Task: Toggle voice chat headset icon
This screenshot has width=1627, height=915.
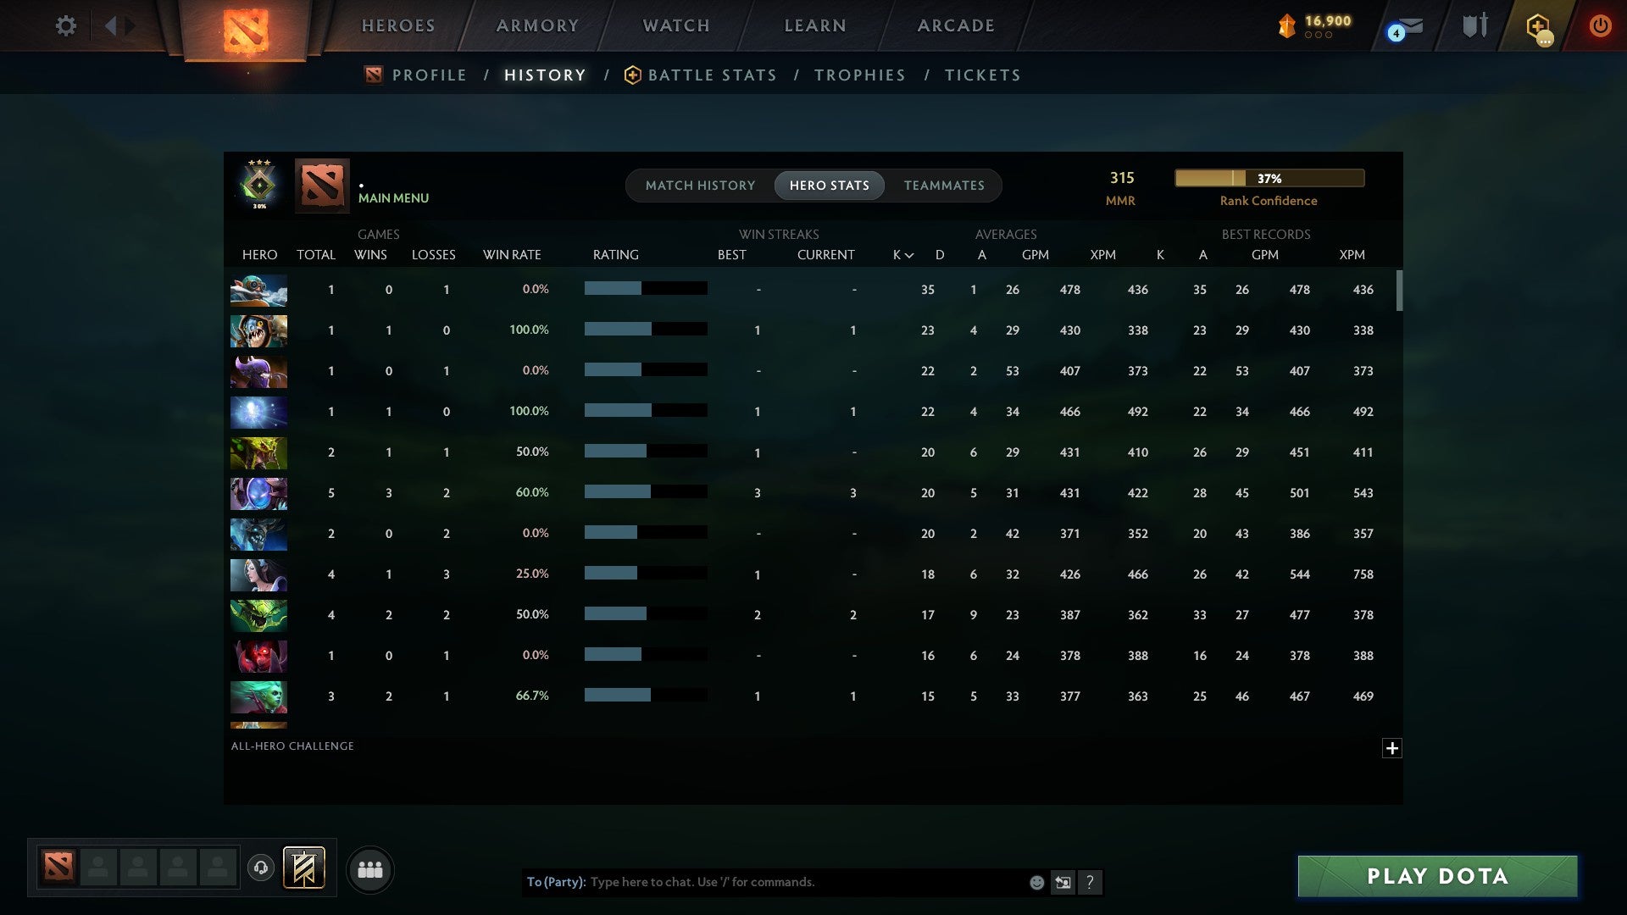Action: point(261,867)
